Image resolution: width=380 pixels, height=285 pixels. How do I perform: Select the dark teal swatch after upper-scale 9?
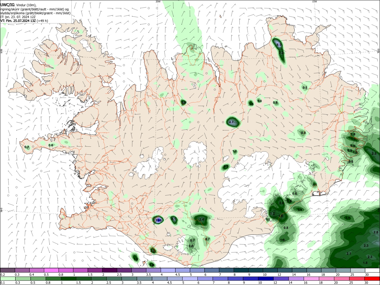tap(256, 270)
